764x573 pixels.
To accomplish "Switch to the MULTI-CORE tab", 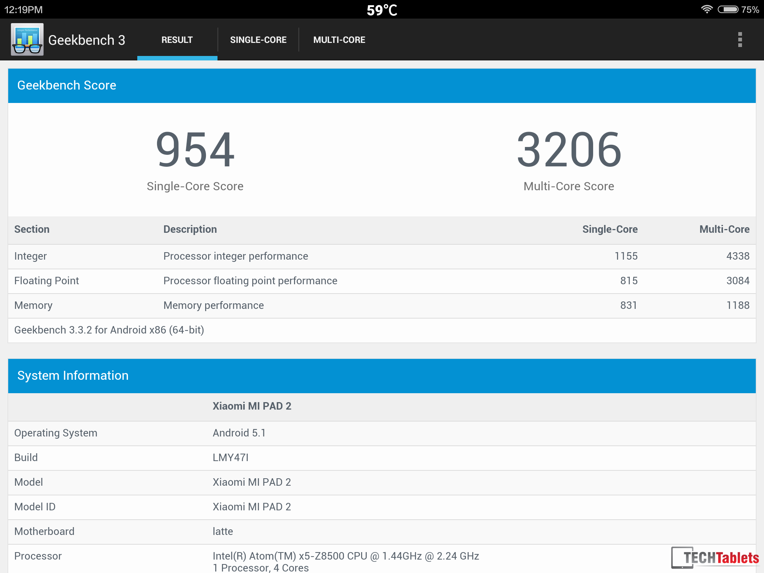I will 339,40.
